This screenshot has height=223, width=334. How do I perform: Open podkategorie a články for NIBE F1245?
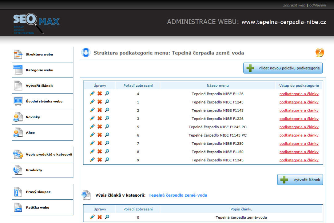click(x=299, y=102)
